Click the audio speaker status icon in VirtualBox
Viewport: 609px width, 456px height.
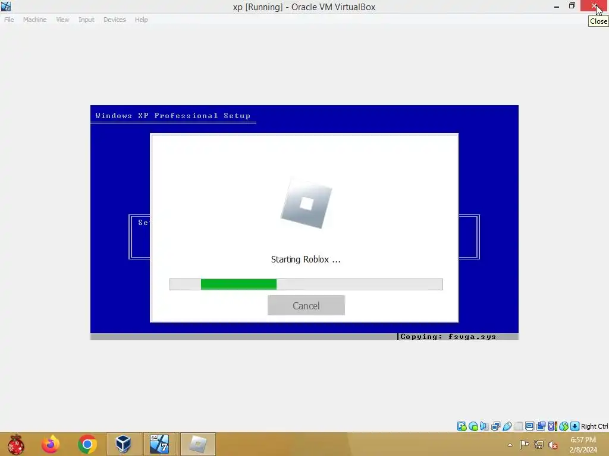(x=484, y=426)
